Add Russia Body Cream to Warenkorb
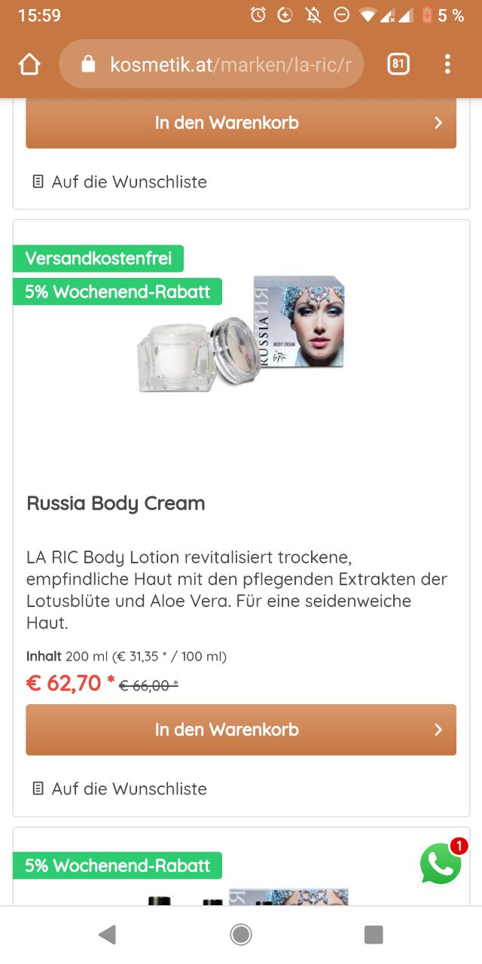This screenshot has width=482, height=964. [x=241, y=730]
